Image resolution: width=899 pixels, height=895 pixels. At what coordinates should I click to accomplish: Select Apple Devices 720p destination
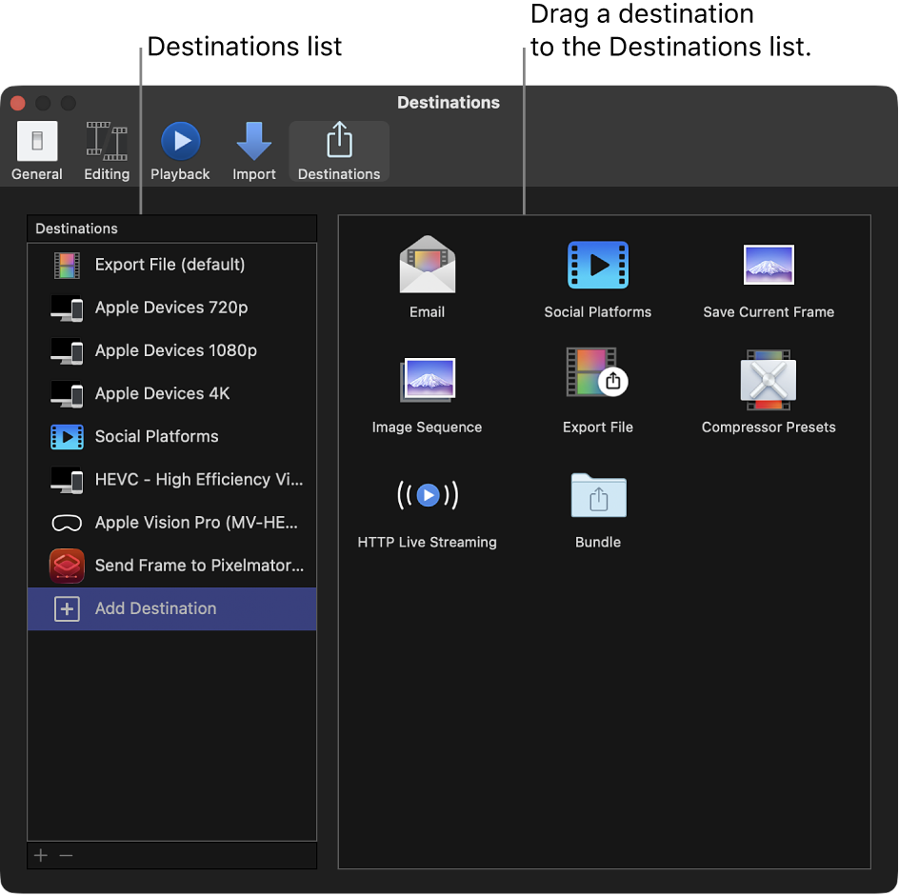tap(172, 308)
